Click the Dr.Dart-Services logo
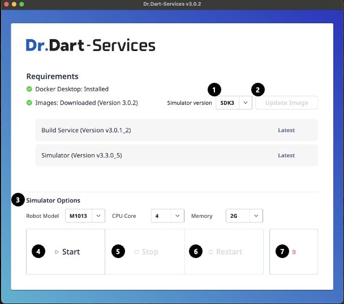The width and height of the screenshot is (344, 304). [91, 45]
